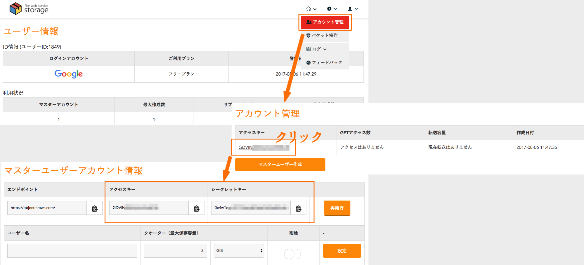
Task: Open the user profile dropdown
Action: coord(353,9)
